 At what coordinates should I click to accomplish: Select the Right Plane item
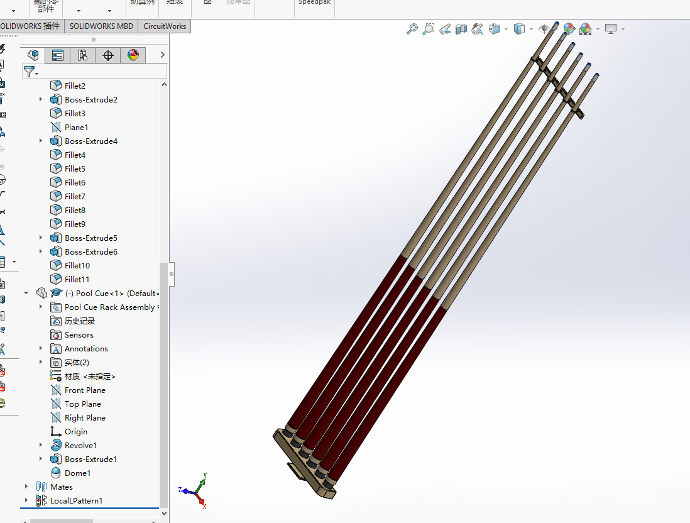click(x=85, y=418)
